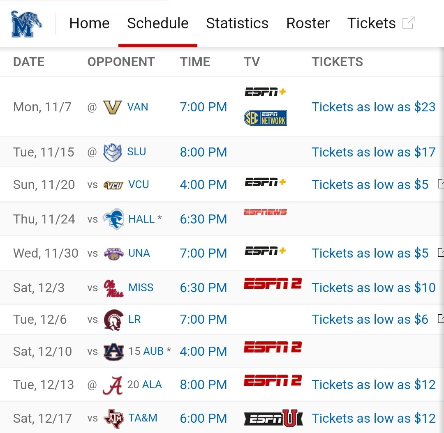Open $23 tickets link for Vanderbilt game
The width and height of the screenshot is (444, 433).
click(x=373, y=107)
